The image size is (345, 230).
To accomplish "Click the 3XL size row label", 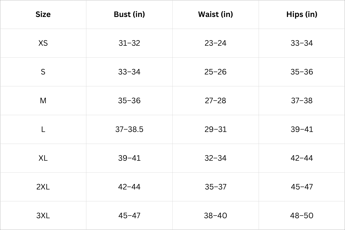I will pos(43,216).
